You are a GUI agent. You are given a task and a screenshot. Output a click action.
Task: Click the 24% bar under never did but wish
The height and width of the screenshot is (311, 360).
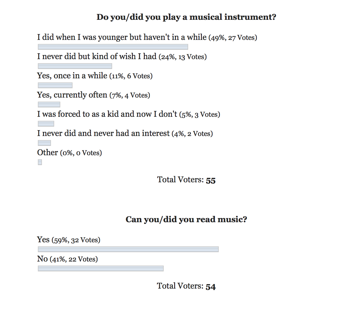[75, 66]
